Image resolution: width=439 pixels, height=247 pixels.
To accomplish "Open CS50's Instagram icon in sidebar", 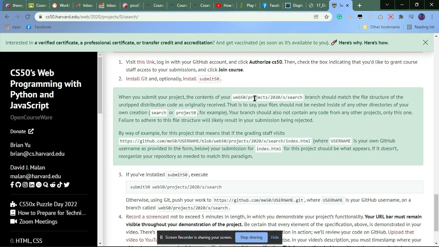I will (25, 185).
